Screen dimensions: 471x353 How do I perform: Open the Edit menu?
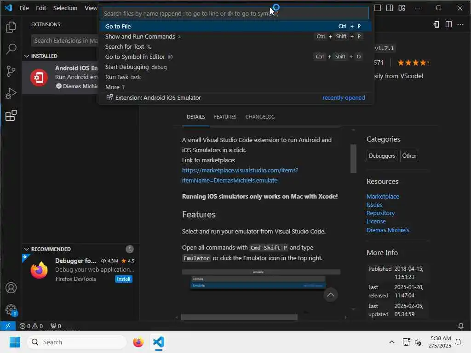point(41,8)
